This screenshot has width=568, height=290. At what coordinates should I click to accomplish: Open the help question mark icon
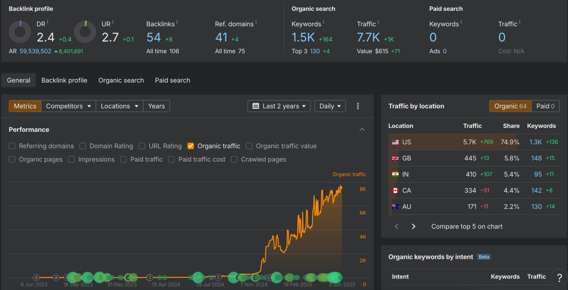pyautogui.click(x=559, y=277)
